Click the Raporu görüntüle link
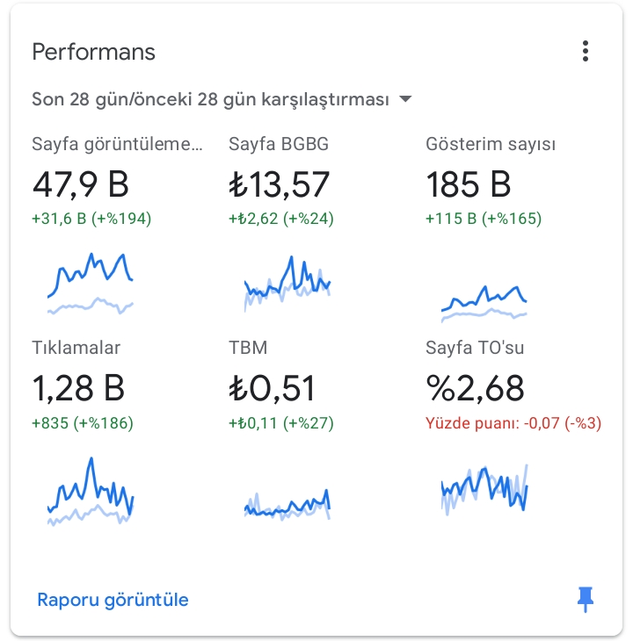 tap(113, 600)
